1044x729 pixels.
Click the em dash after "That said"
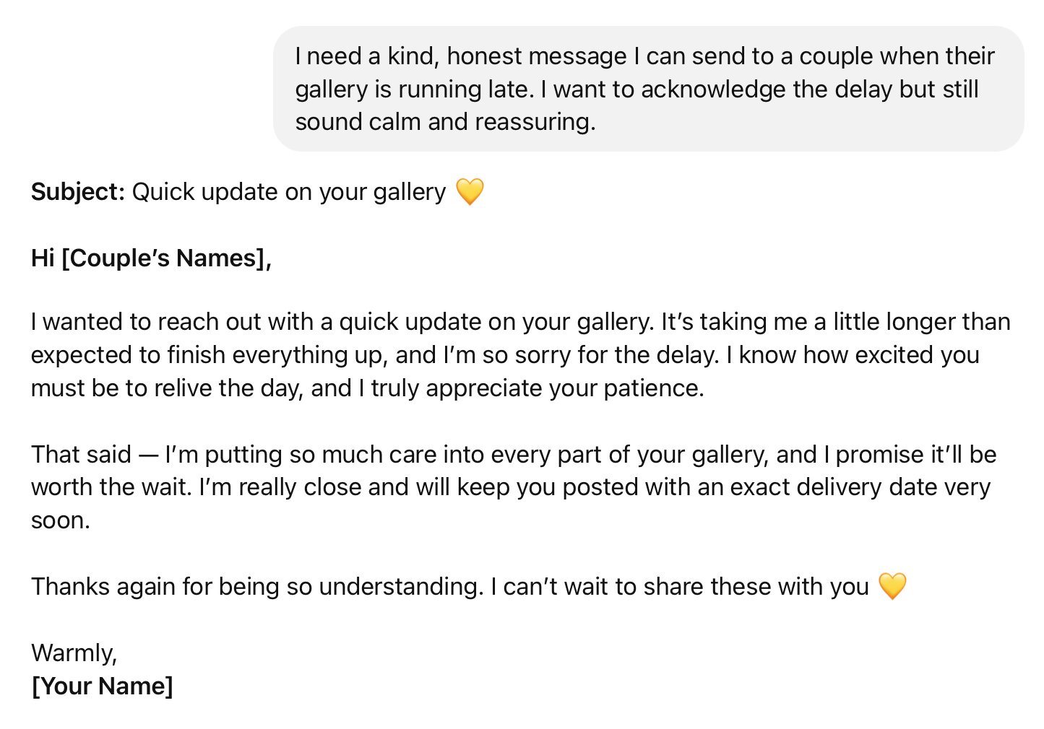[147, 455]
